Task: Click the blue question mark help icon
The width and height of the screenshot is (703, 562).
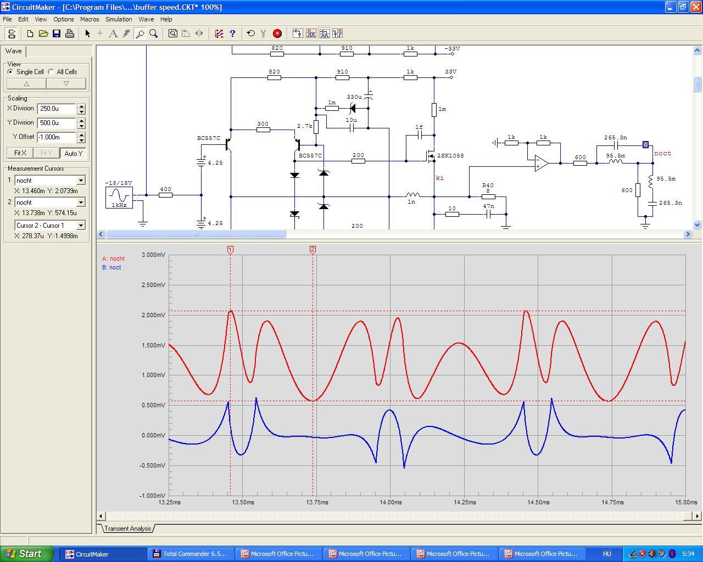Action: (232, 33)
